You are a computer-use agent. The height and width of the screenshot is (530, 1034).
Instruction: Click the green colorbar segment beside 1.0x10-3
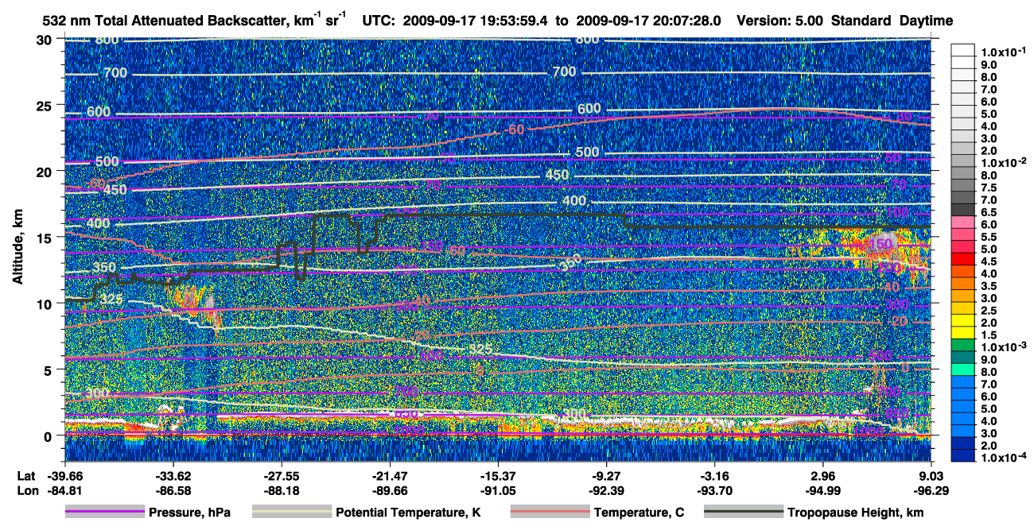pos(963,346)
